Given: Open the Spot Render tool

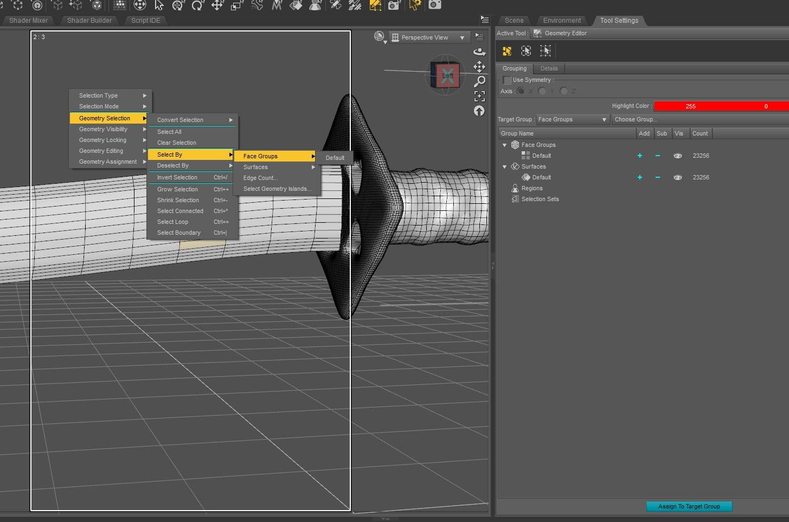Looking at the screenshot, I should click(x=394, y=6).
